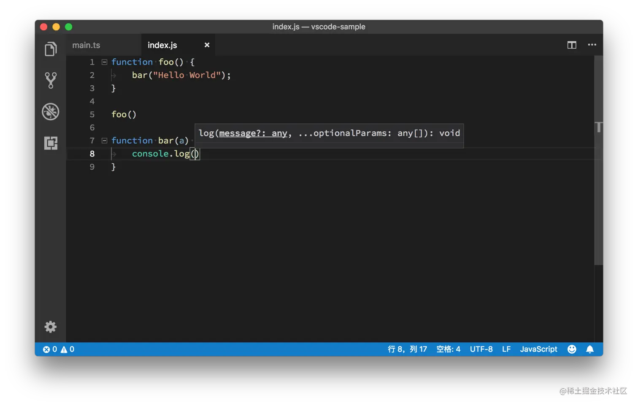The width and height of the screenshot is (638, 406).
Task: Select the index.js tab
Action: (x=162, y=45)
